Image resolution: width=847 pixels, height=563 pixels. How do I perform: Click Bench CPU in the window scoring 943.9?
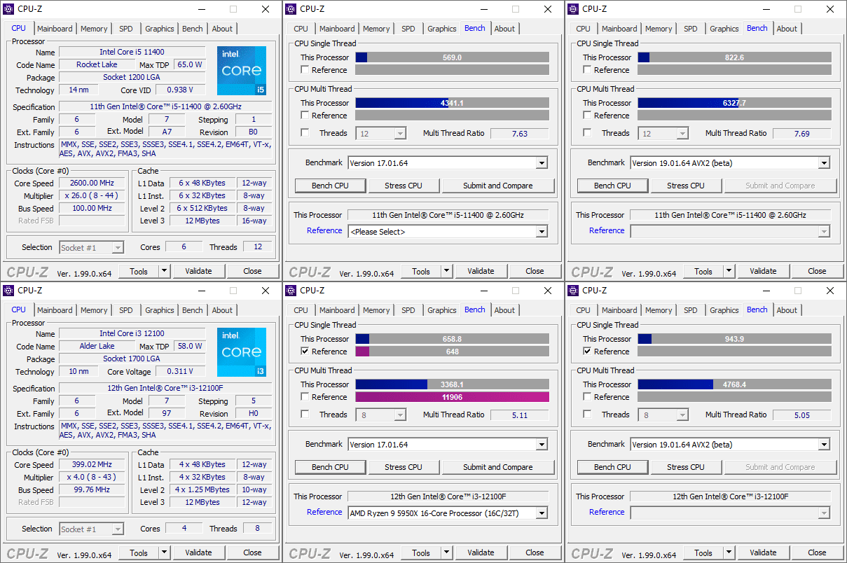point(612,467)
